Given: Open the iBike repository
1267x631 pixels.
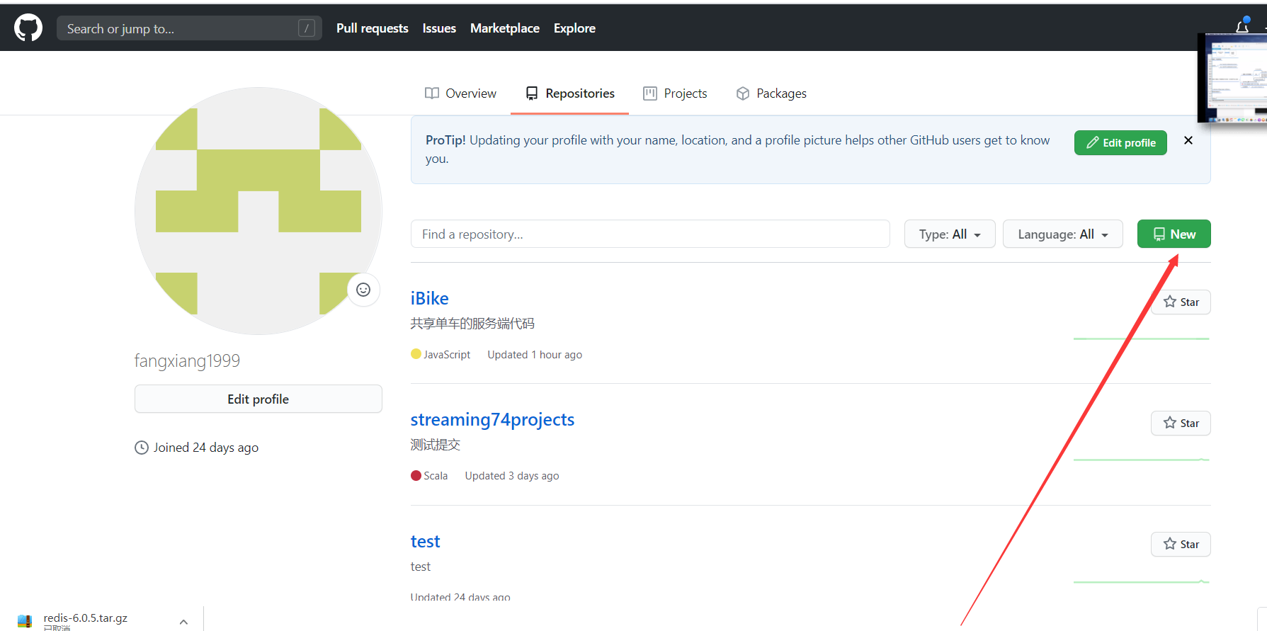Looking at the screenshot, I should coord(430,298).
